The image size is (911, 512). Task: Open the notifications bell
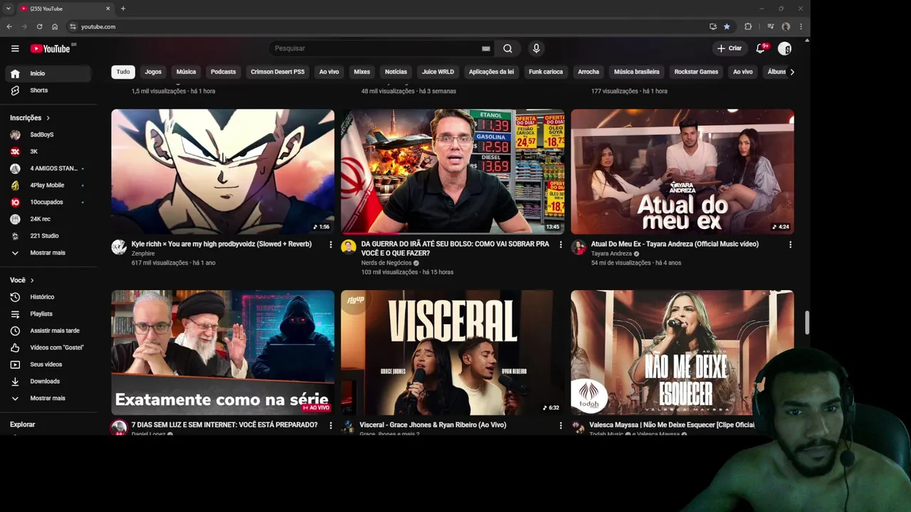point(760,48)
